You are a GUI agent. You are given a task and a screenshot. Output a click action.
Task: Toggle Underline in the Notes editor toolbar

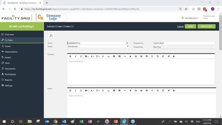tap(81, 91)
